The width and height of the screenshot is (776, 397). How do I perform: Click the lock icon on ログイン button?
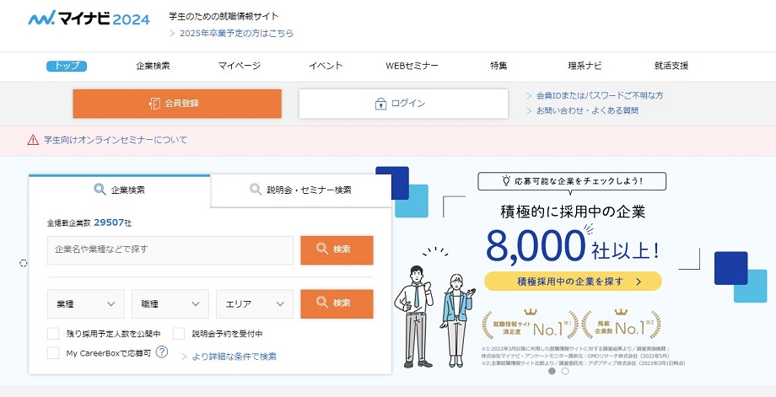coord(380,104)
